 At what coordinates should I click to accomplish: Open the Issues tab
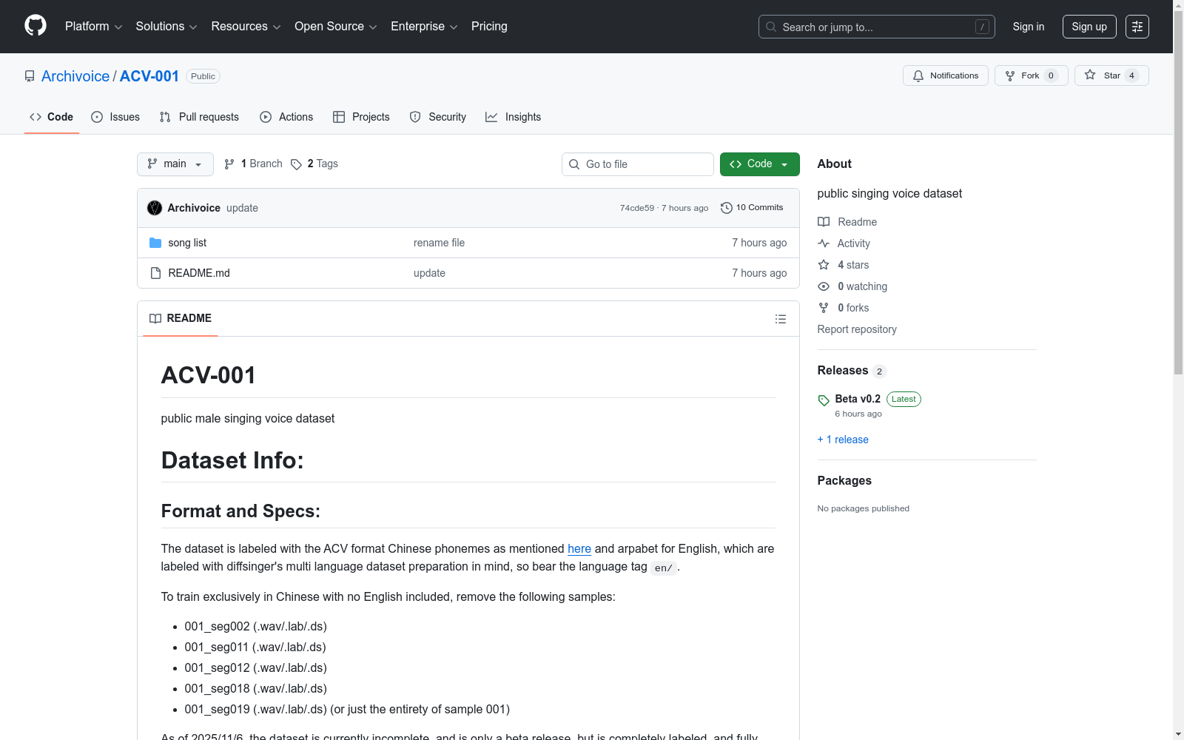click(115, 117)
